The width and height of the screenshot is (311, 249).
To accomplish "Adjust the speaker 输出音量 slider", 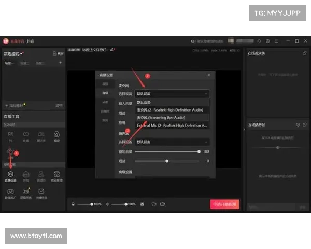I will (x=167, y=151).
